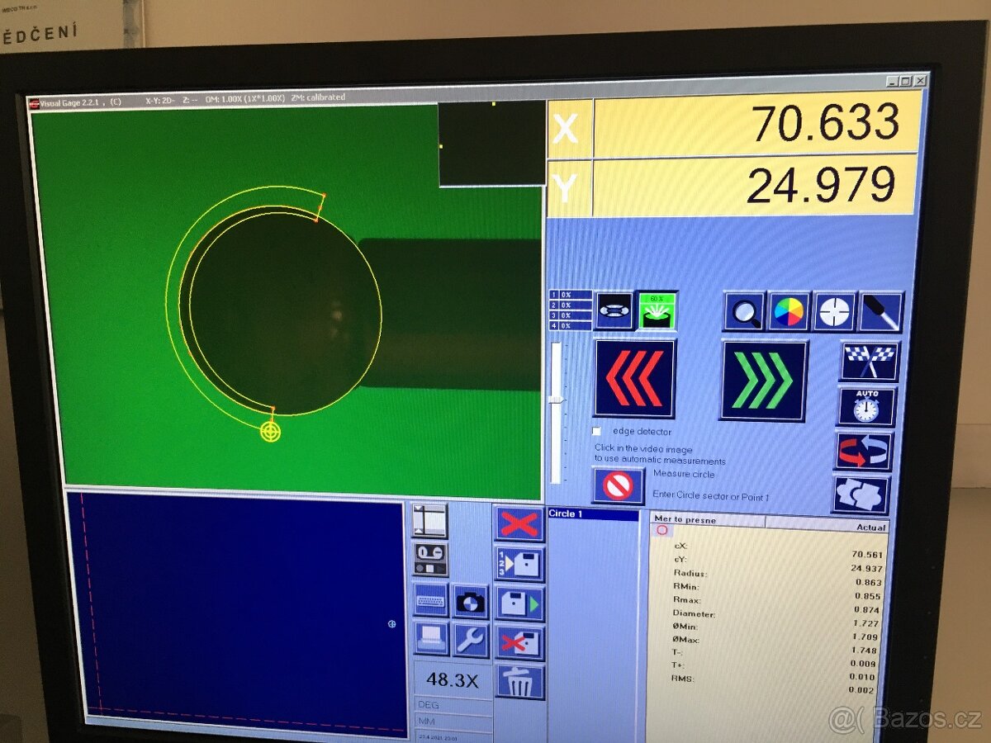991x743 pixels.
Task: Click the green forward arrows button
Action: 764,381
